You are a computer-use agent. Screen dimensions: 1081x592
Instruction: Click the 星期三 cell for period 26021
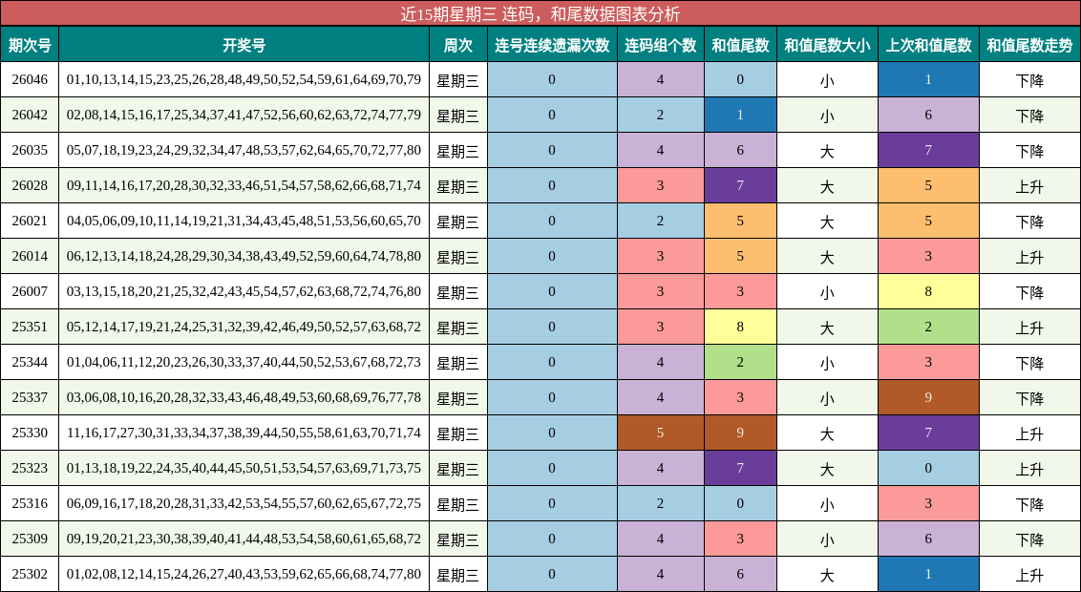pyautogui.click(x=460, y=221)
